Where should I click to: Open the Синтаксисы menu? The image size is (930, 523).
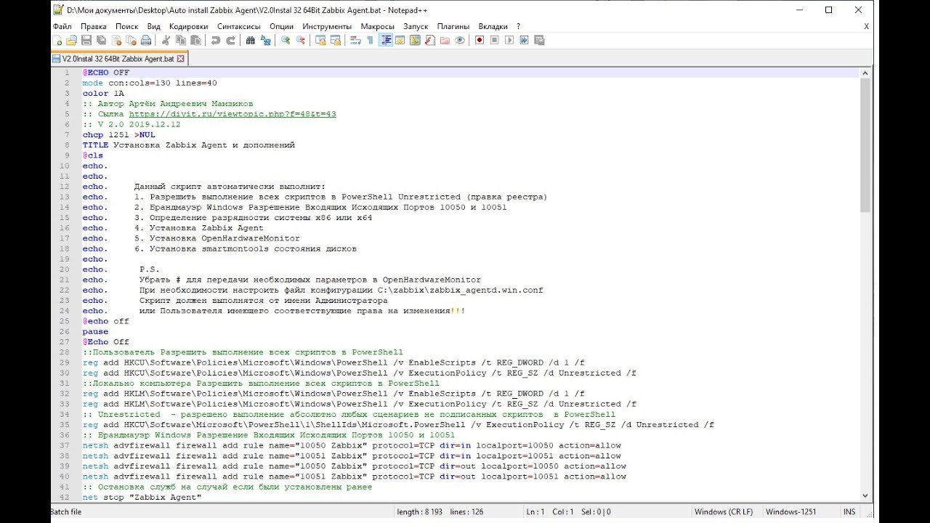tap(239, 26)
